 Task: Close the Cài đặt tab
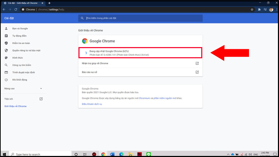coord(42,3)
